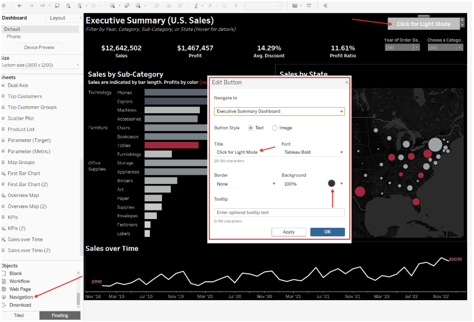Select the Image button style radio
Image resolution: width=474 pixels, height=322 pixels.
[x=275, y=128]
